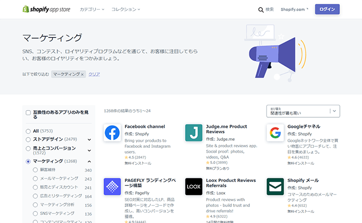362x223 pixels.
Task: Open the Google channel app icon
Action: point(275,133)
